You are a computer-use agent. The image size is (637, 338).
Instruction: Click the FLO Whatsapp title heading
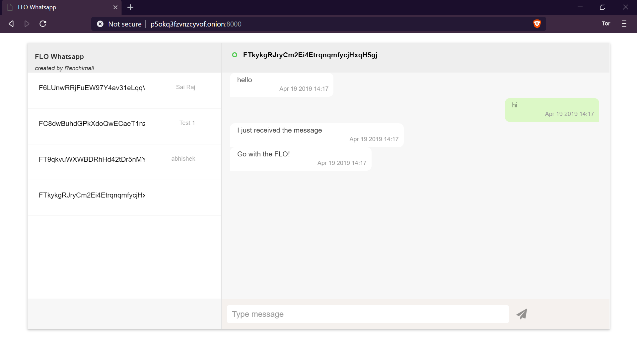(x=59, y=56)
